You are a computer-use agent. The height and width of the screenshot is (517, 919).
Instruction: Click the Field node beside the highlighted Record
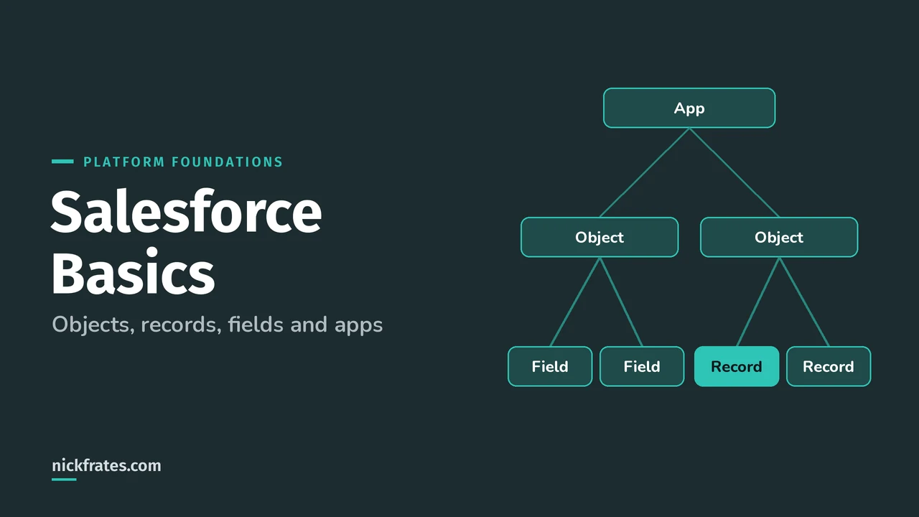642,366
